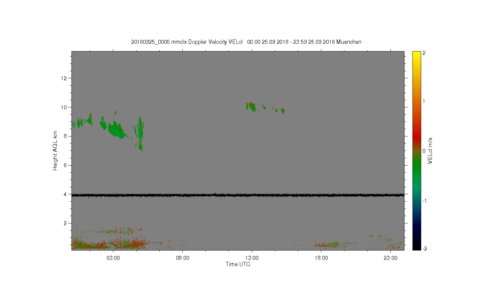This screenshot has width=501, height=301.
Task: Click the 13:00 time axis label
Action: [x=252, y=258]
